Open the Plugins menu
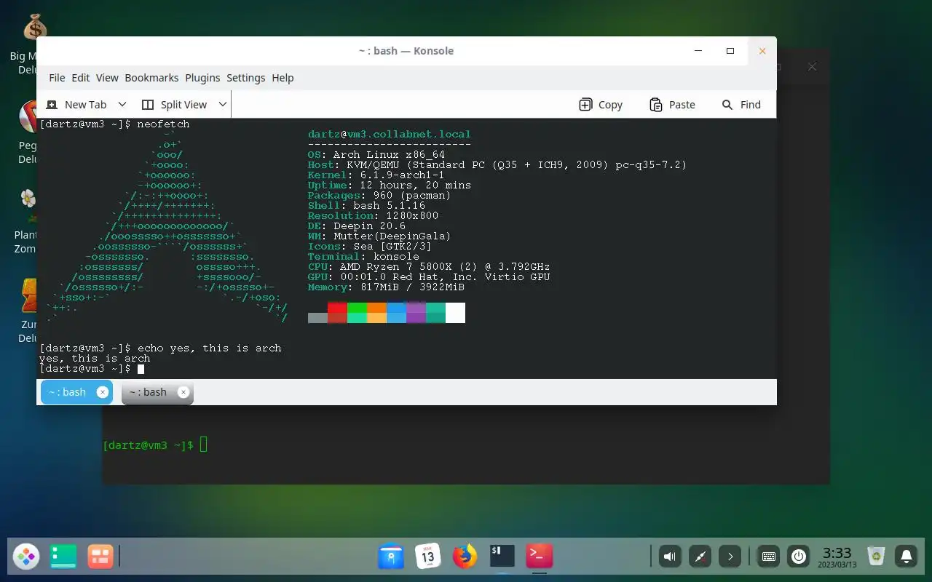 click(x=202, y=78)
